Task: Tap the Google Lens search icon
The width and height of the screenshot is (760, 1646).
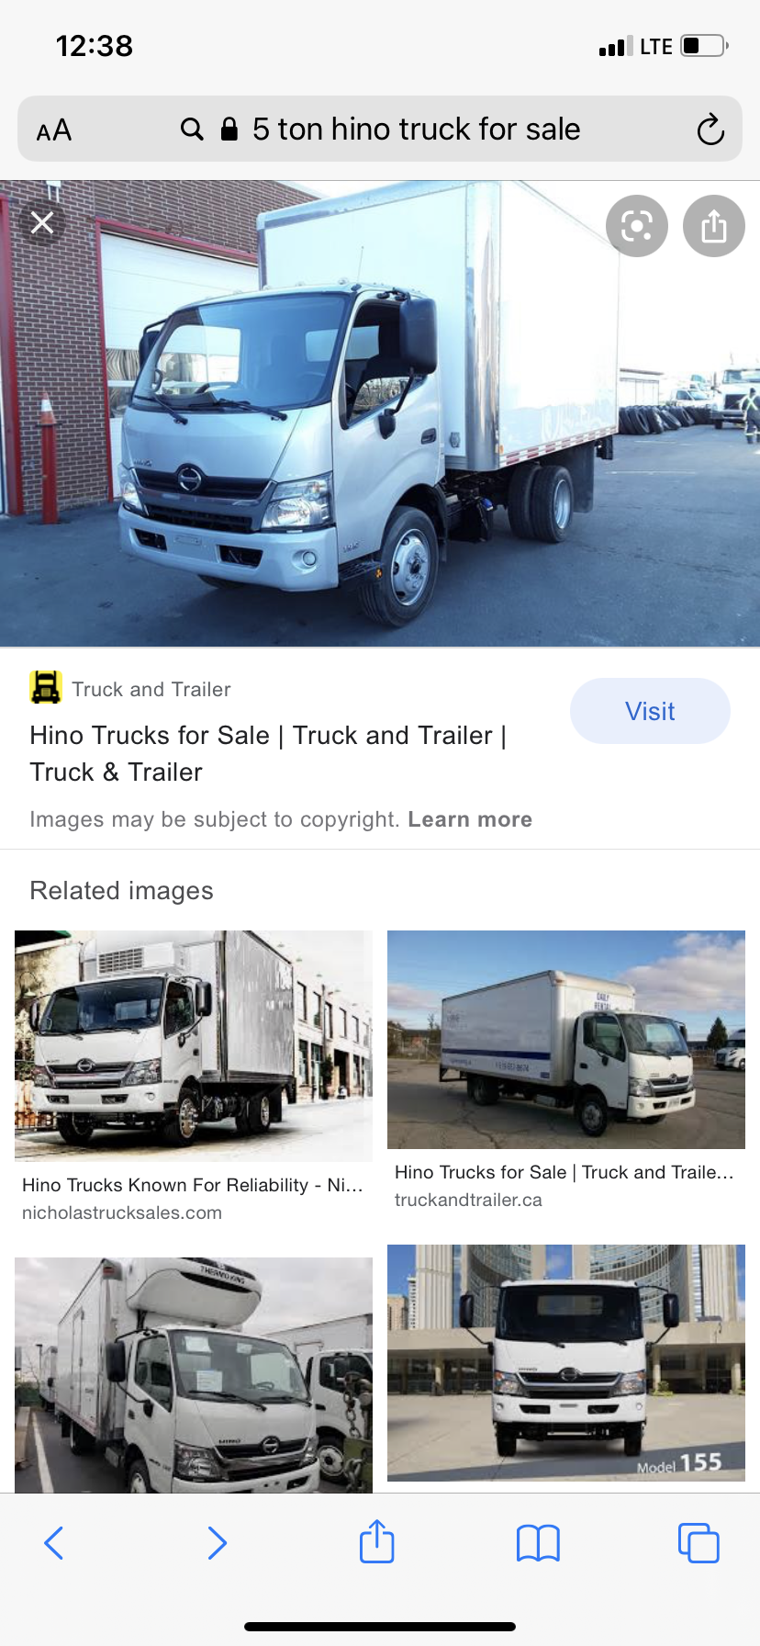Action: click(x=637, y=226)
